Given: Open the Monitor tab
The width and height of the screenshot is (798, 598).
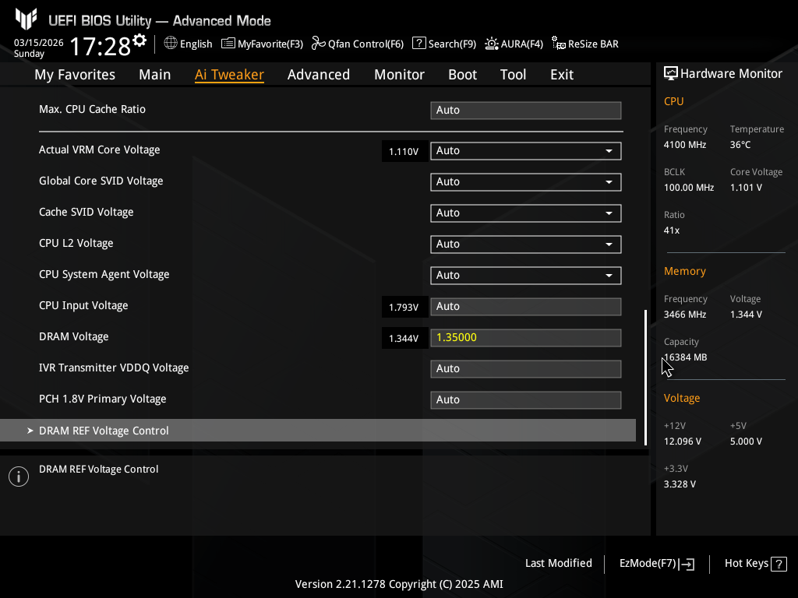Looking at the screenshot, I should [x=400, y=75].
